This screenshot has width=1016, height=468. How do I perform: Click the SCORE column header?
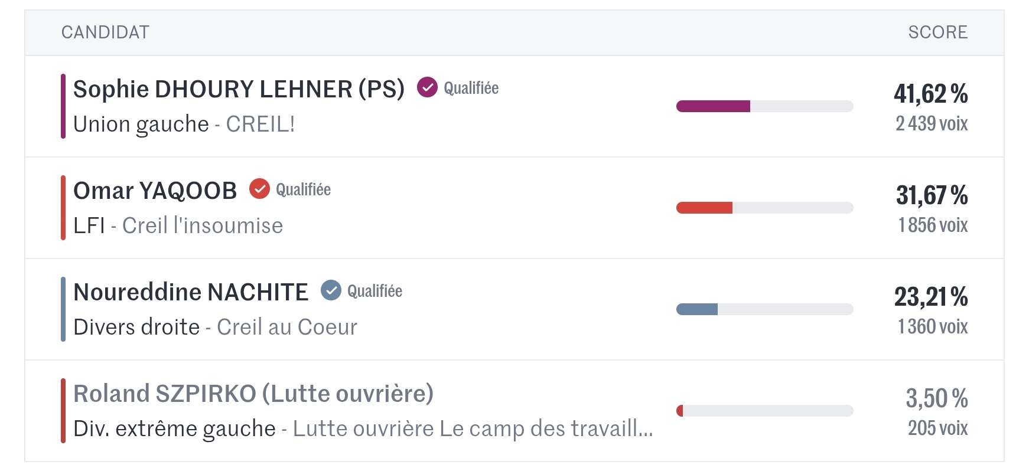pyautogui.click(x=937, y=32)
